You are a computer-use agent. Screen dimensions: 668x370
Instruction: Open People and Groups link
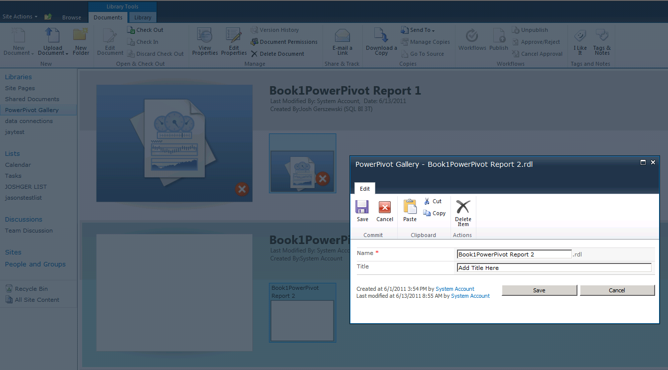click(x=35, y=264)
